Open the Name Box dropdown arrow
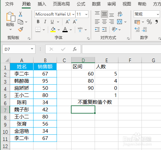The image size is (161, 150). coord(32,49)
